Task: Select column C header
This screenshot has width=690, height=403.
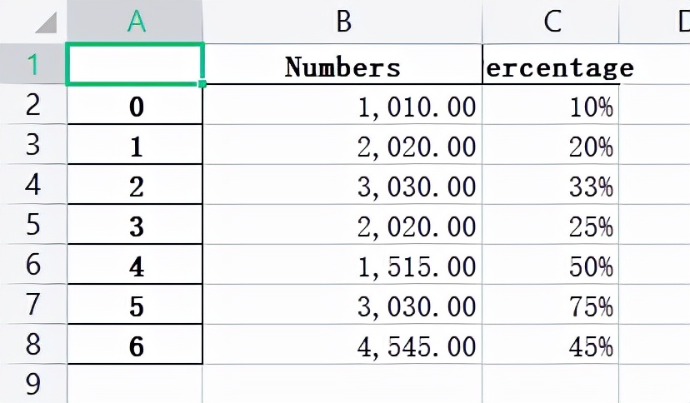Action: [551, 21]
